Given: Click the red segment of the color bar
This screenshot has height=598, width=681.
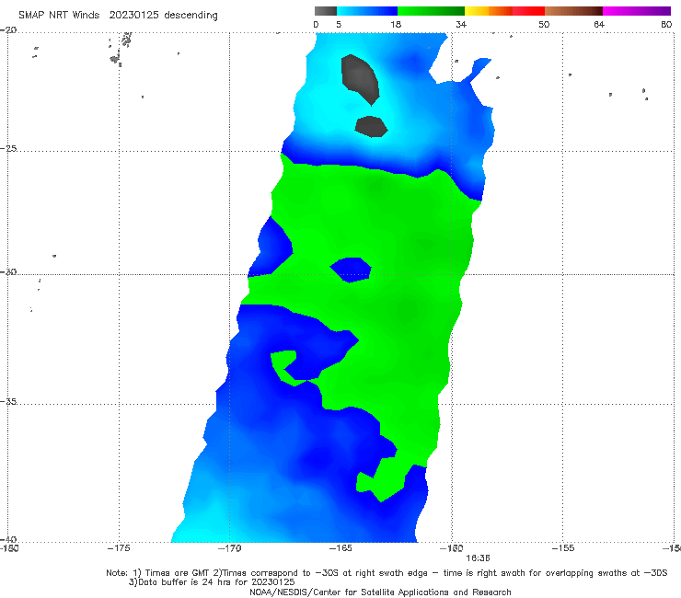Looking at the screenshot, I should (528, 11).
